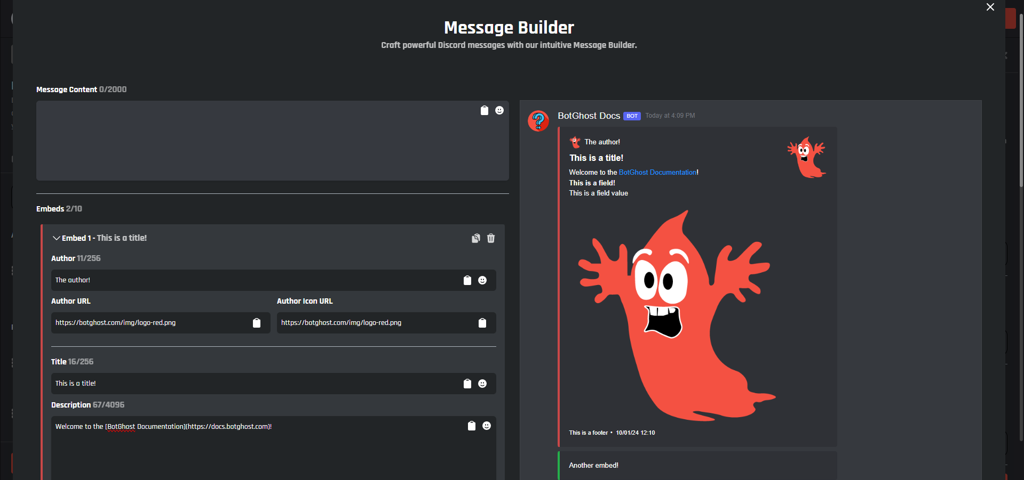This screenshot has height=480, width=1024.
Task: Duplicate Embed 1 using the copy icon
Action: tap(476, 238)
